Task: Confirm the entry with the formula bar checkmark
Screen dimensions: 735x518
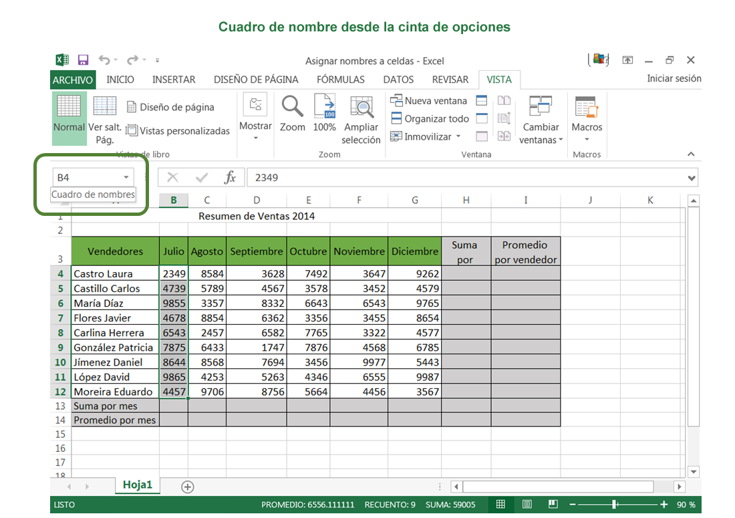Action: coord(202,177)
